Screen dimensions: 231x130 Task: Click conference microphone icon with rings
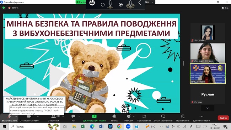[130, 4]
